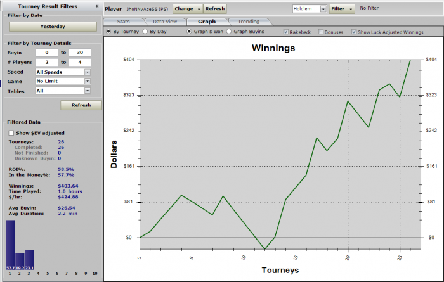Open the Change player dropdown button
Viewport: 444px width, 282px height.
point(188,9)
